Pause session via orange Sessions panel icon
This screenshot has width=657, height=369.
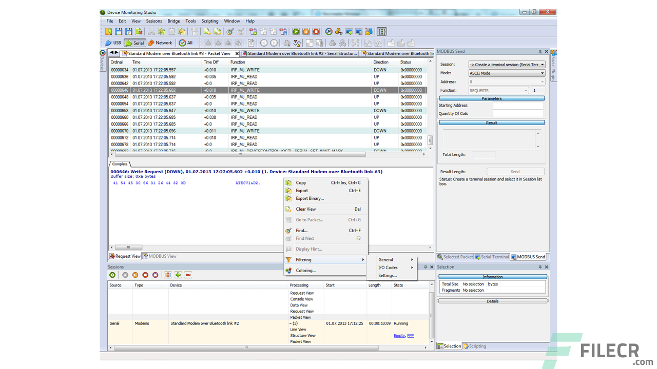click(136, 275)
